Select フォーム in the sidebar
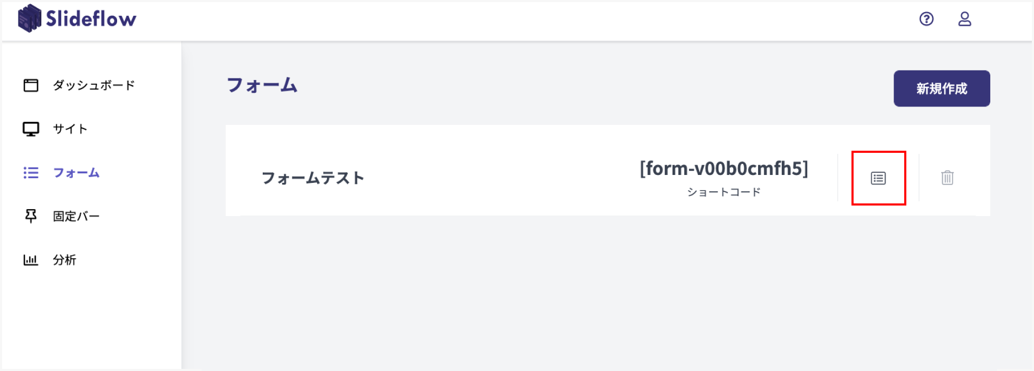Image resolution: width=1034 pixels, height=371 pixels. pos(76,173)
